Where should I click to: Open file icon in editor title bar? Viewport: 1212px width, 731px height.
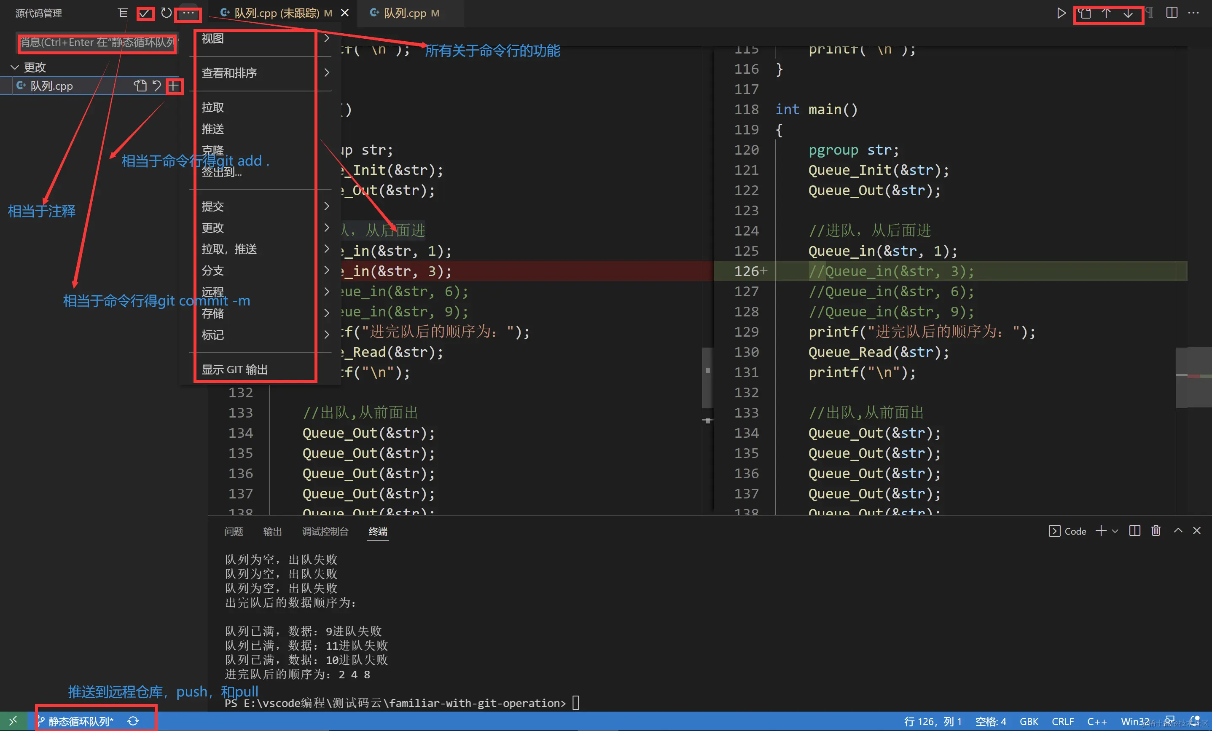pos(1085,13)
